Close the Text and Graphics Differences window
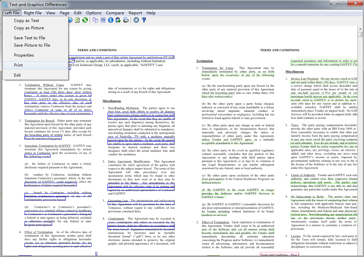This screenshot has height=257, width=364. click(x=355, y=3)
